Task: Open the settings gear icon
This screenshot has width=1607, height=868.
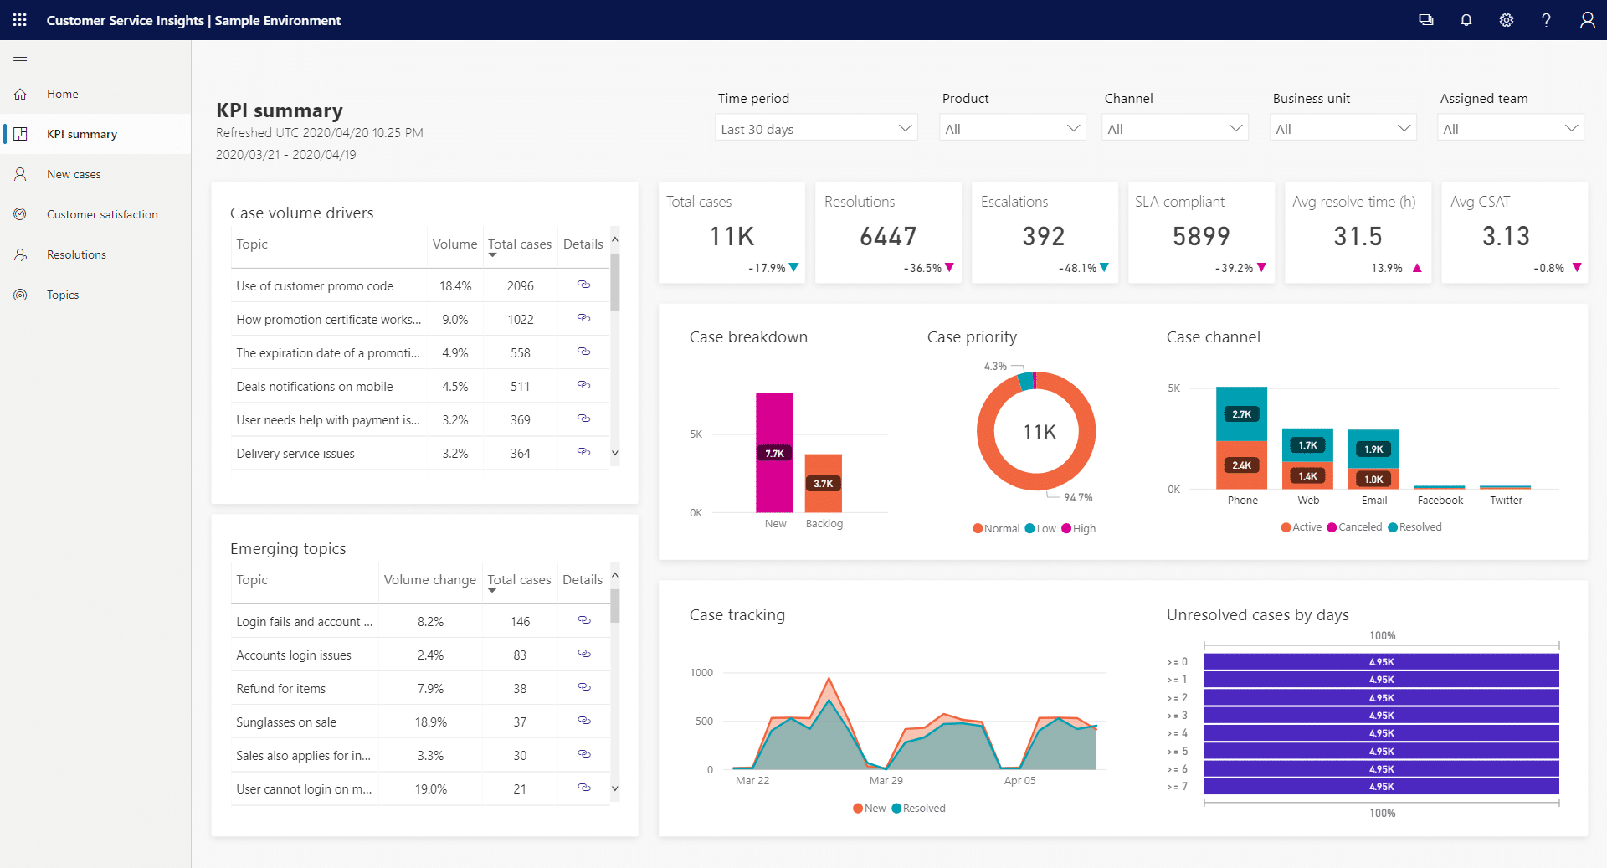Action: coord(1506,20)
